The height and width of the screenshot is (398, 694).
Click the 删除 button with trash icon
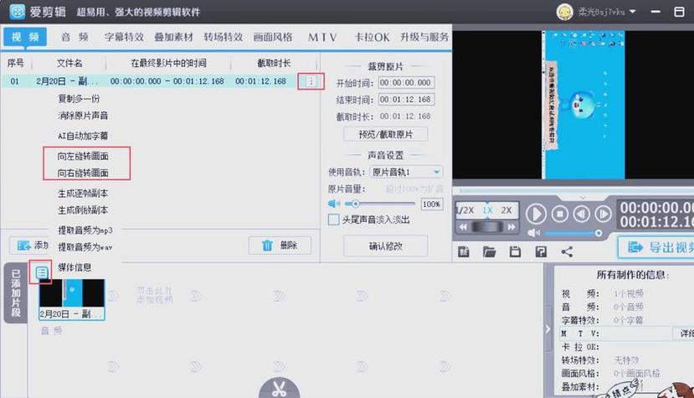pyautogui.click(x=280, y=246)
